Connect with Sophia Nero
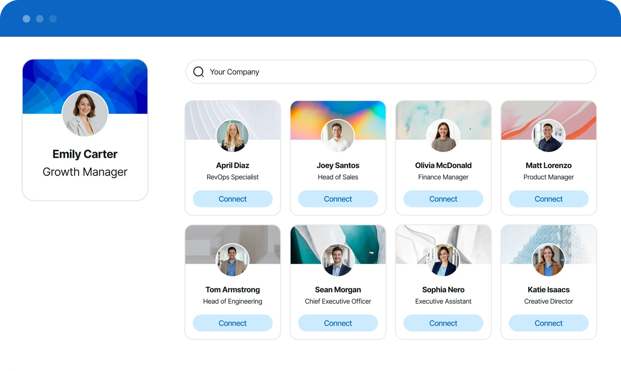Image resolution: width=621 pixels, height=371 pixels. pyautogui.click(x=443, y=323)
